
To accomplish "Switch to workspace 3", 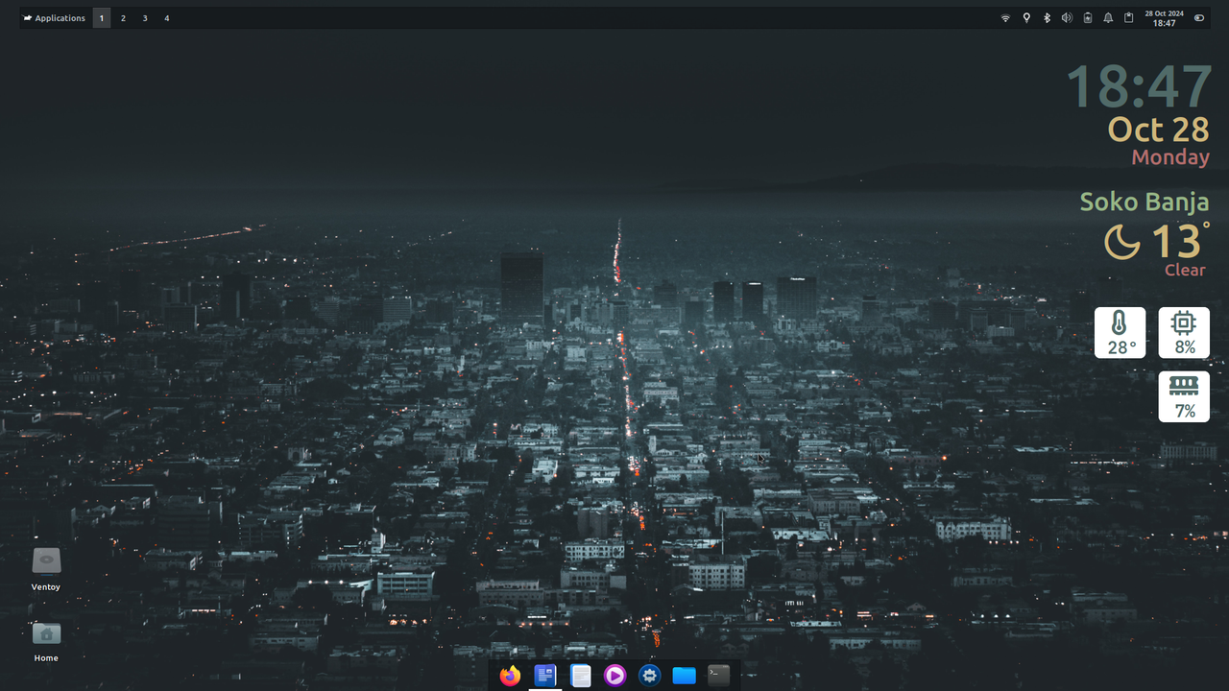I will [x=145, y=18].
